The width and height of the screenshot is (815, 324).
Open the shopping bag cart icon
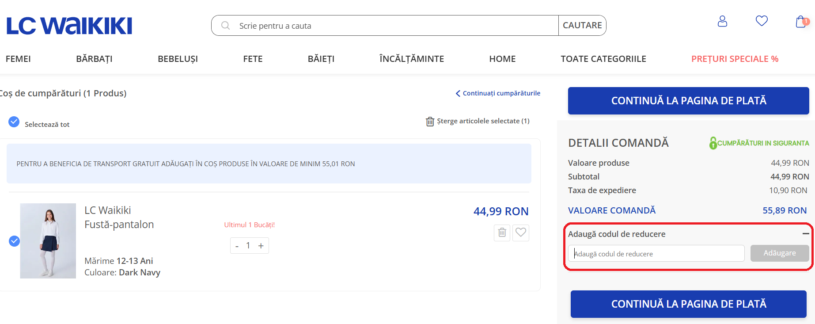pyautogui.click(x=800, y=22)
